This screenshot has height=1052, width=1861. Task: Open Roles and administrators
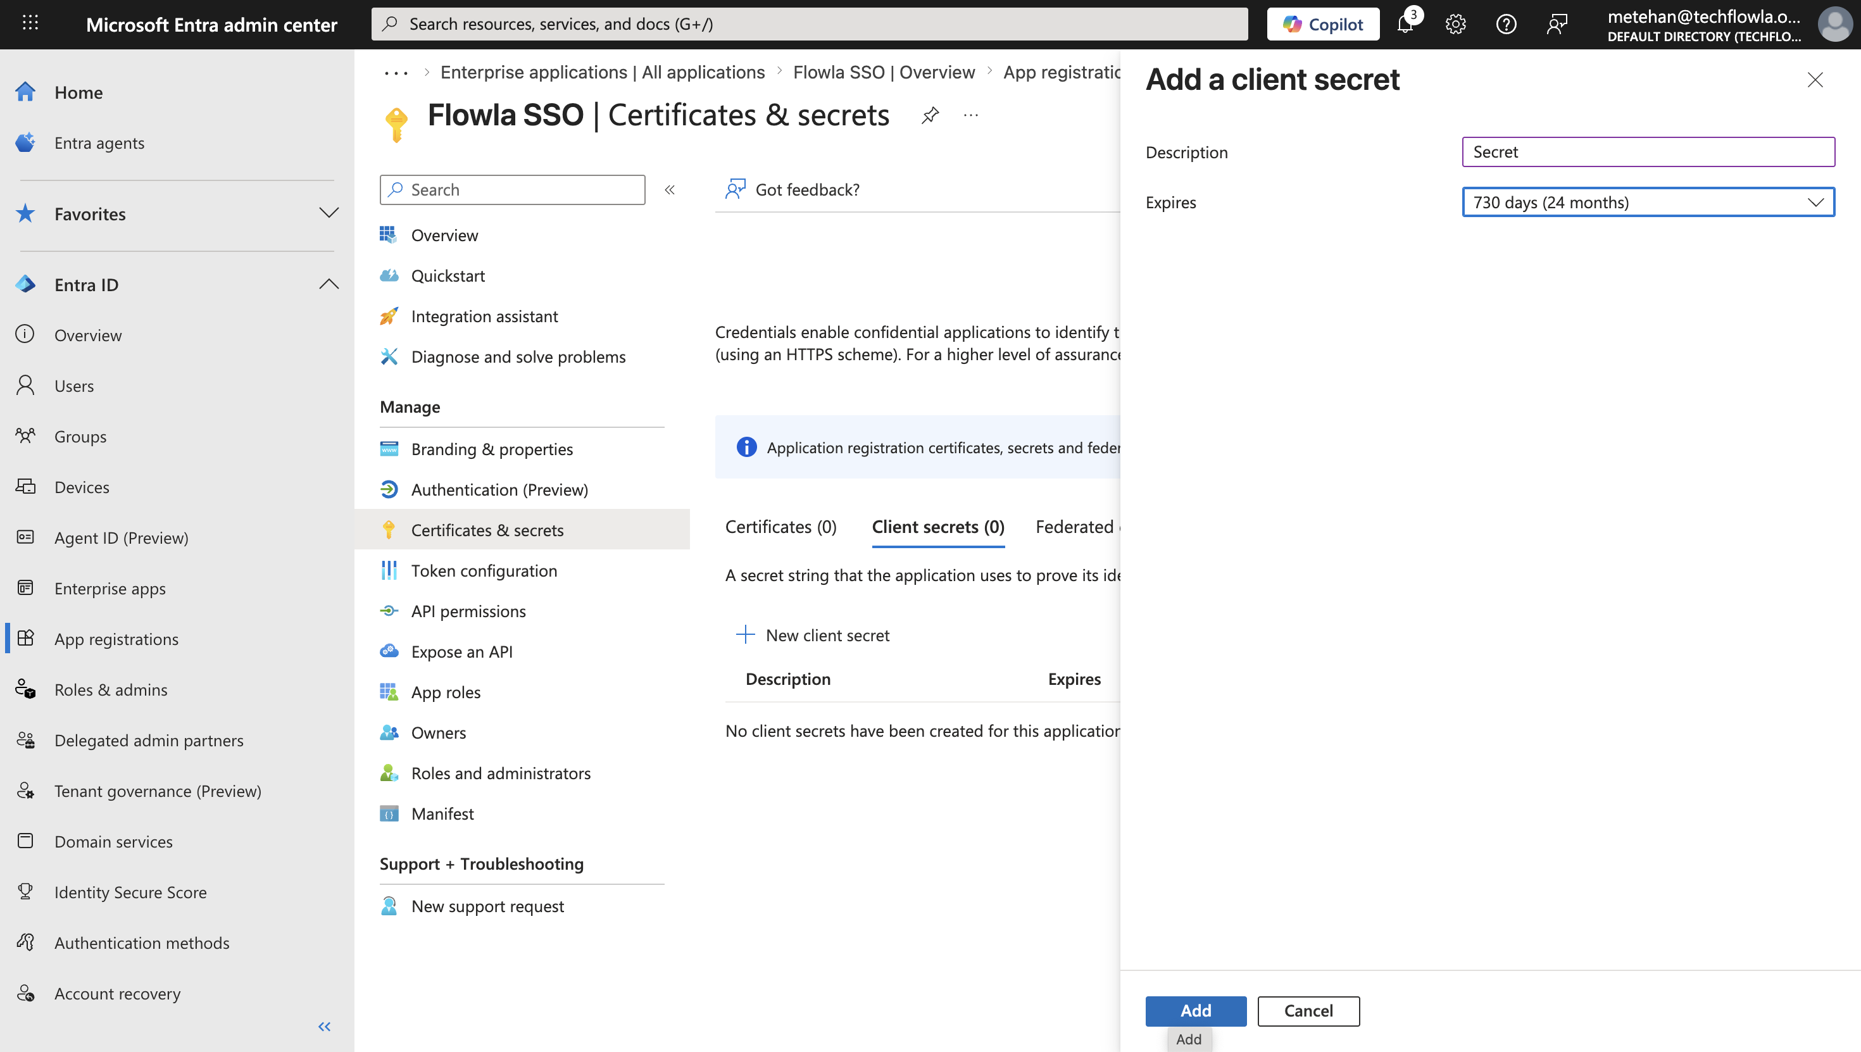point(501,772)
